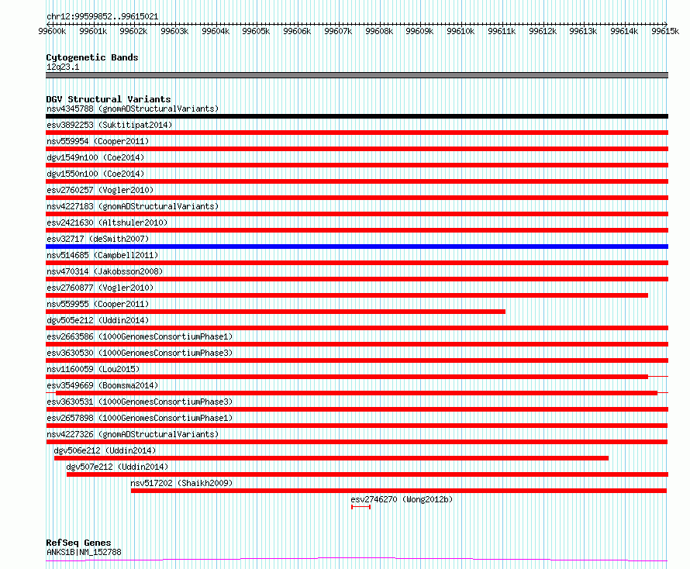Click the 99607k ruler position label
This screenshot has width=690, height=569.
[338, 31]
